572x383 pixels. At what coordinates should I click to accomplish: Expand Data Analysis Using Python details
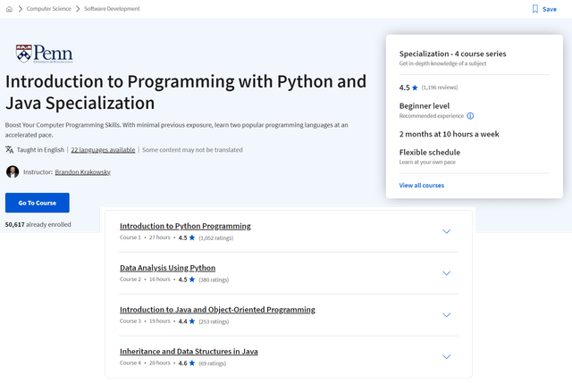447,273
